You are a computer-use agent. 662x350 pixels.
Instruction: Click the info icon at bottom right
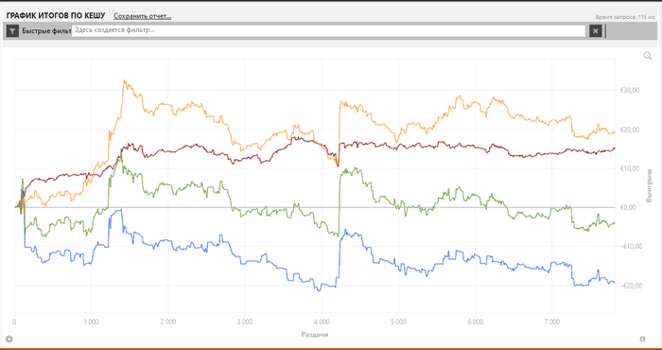[x=642, y=339]
